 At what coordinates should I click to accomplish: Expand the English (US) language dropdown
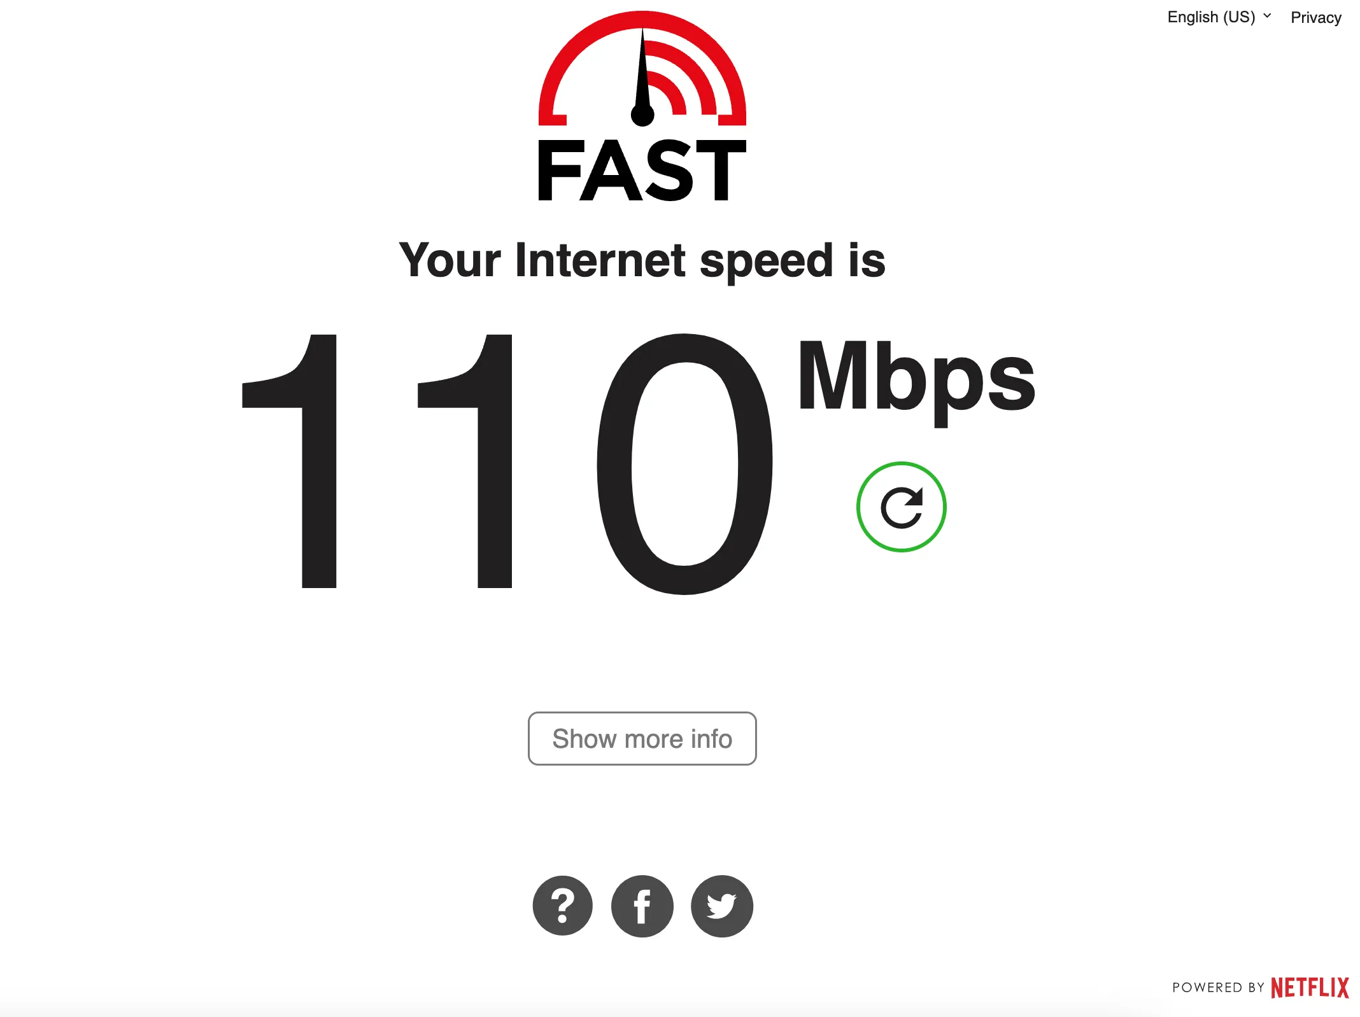click(1219, 17)
